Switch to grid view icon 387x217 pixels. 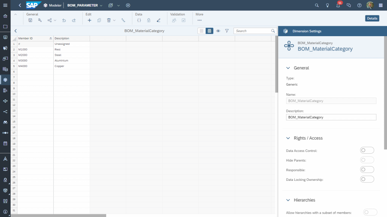pyautogui.click(x=209, y=31)
